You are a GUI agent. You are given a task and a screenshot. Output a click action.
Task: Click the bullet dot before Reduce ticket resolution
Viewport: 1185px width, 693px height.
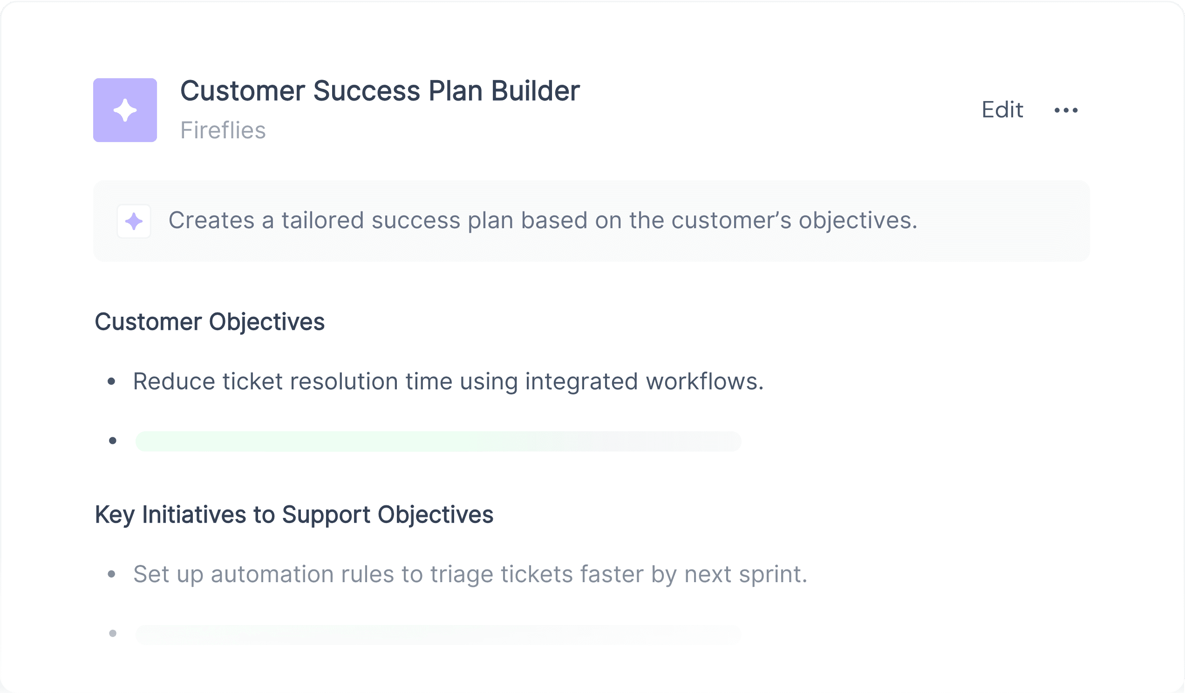pos(111,381)
